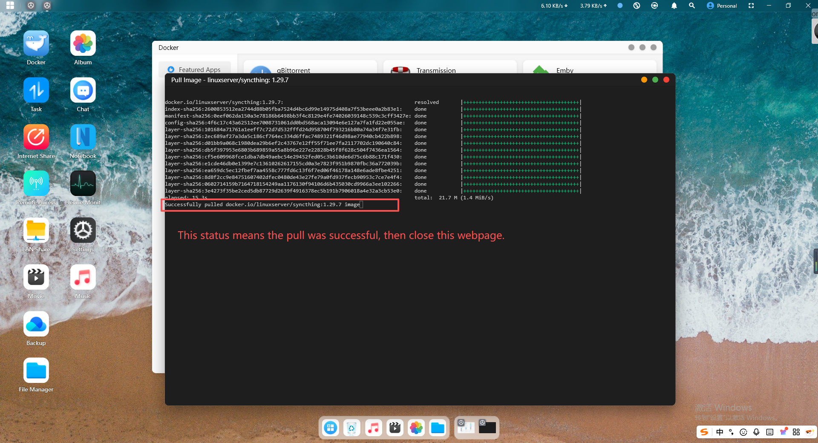Launch the Movie player from the dock

coord(395,428)
